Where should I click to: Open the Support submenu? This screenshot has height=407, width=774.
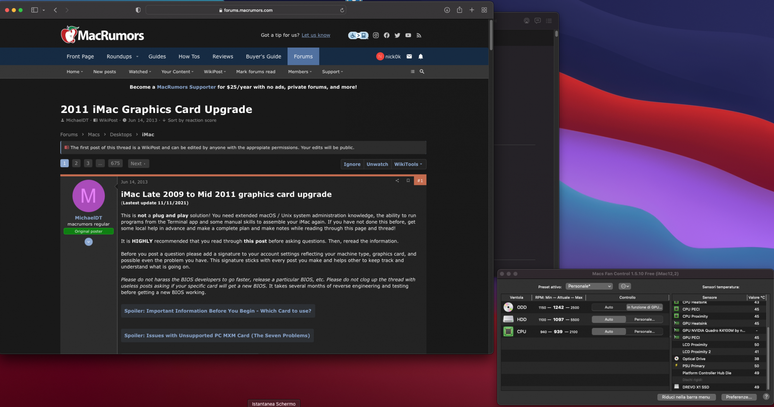(x=332, y=72)
